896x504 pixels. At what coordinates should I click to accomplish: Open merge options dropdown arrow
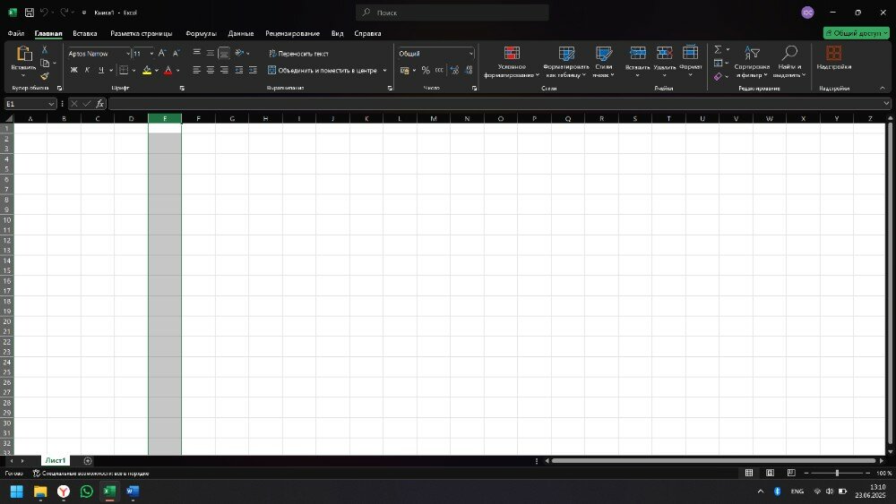tap(384, 70)
